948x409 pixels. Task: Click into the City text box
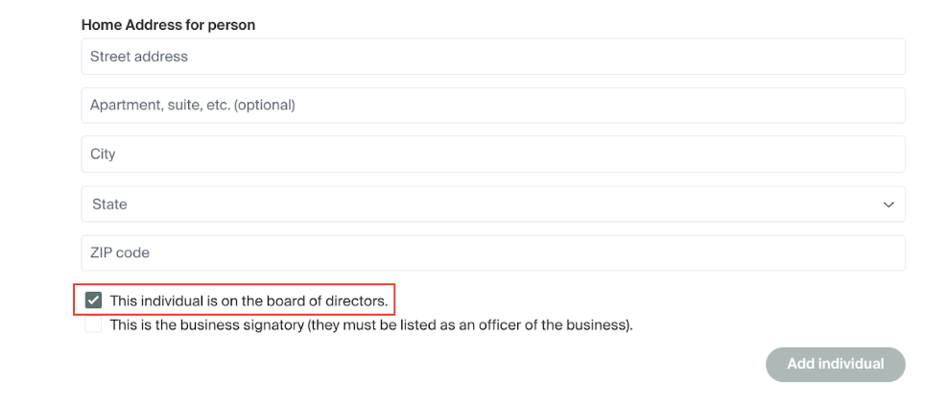[x=493, y=155]
